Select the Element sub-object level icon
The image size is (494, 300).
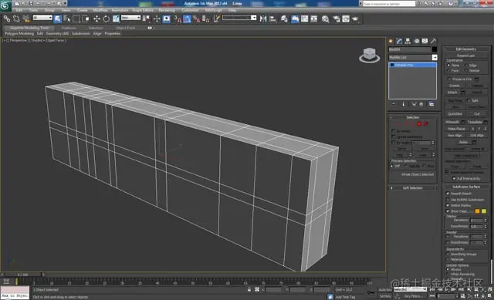(426, 124)
